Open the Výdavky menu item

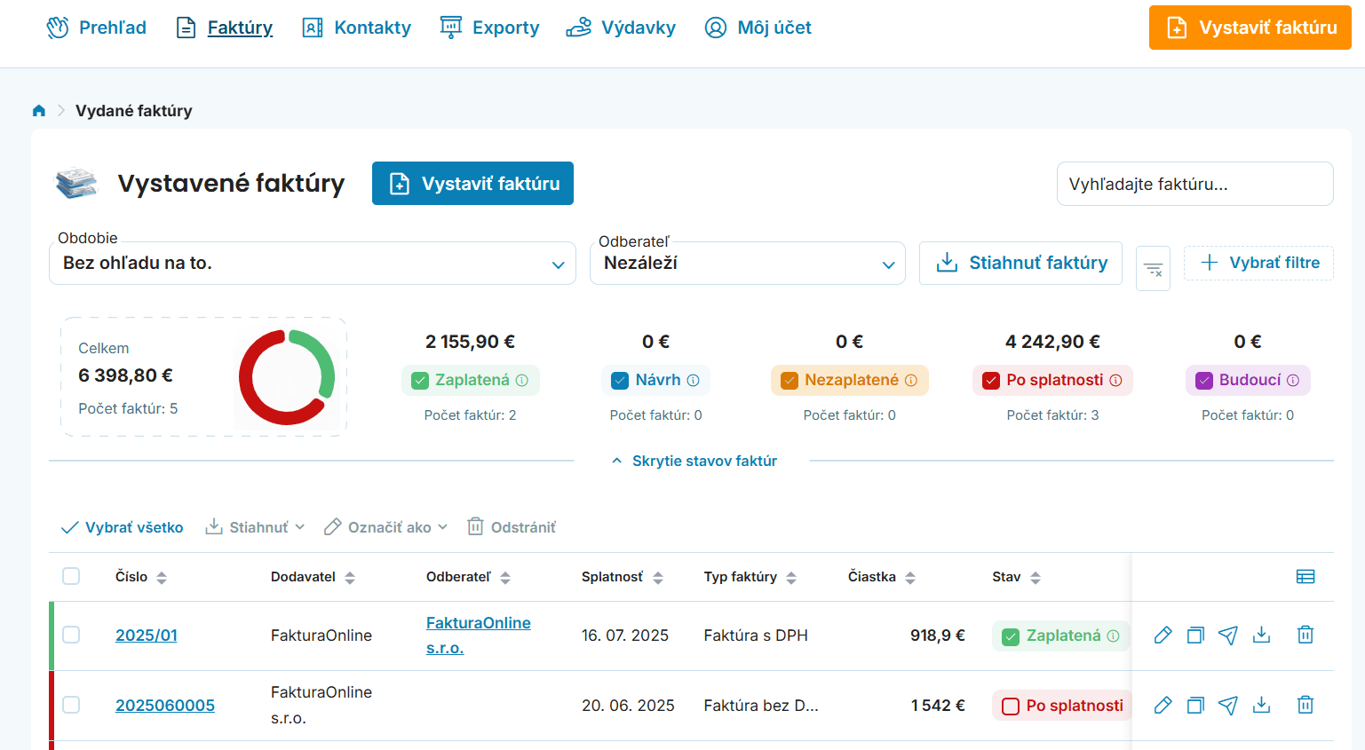621,28
